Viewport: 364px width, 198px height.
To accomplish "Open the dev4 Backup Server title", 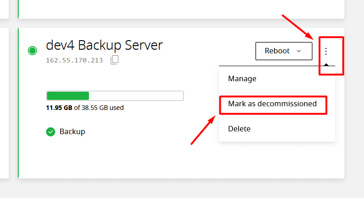I will coord(104,45).
